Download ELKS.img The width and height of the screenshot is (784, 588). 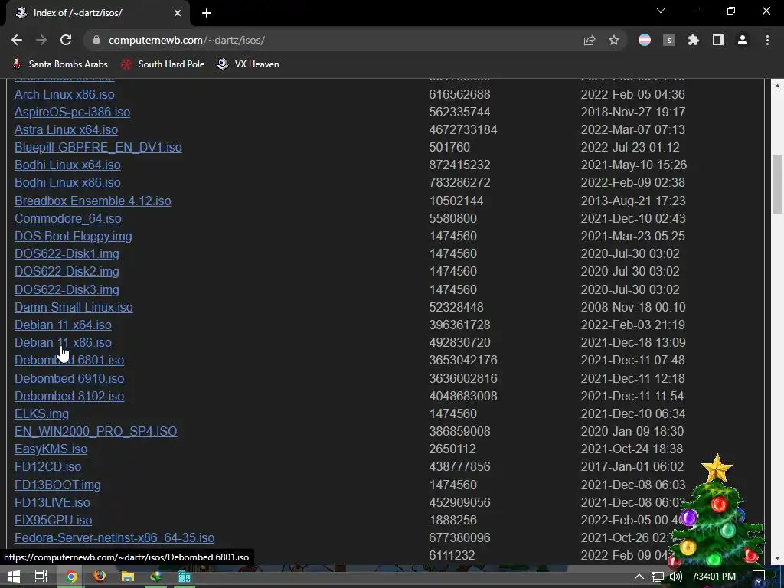41,414
